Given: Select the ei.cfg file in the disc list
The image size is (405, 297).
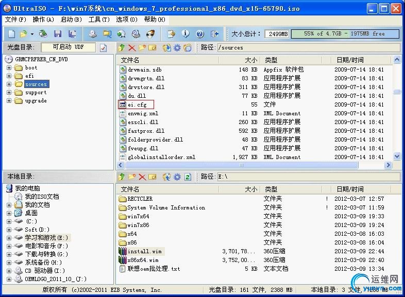Looking at the screenshot, I should (x=137, y=104).
